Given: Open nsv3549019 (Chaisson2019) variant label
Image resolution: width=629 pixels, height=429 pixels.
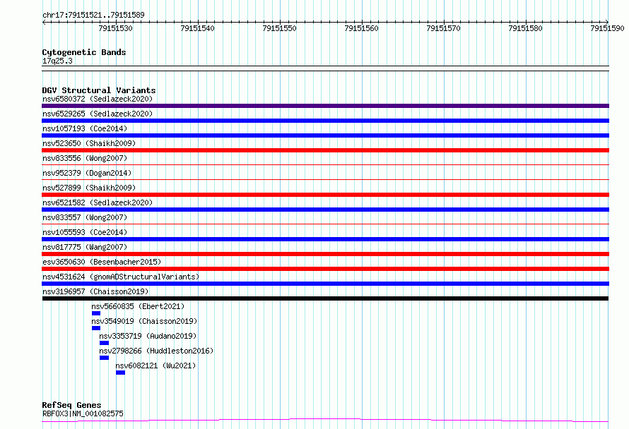Looking at the screenshot, I should click(x=144, y=321).
